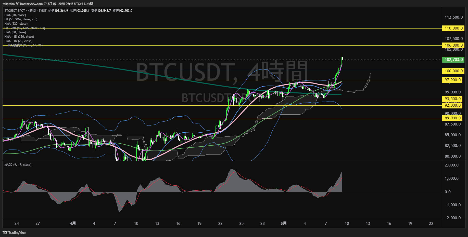Click the 27 date on the time axis
The image size is (468, 237).
(38, 224)
